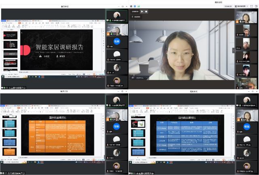Expand more participants with the down chevron
Screen dimensions: 259x175
[x=247, y=87]
